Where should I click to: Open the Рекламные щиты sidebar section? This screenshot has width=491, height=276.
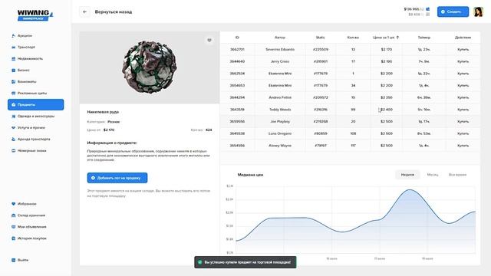31,94
